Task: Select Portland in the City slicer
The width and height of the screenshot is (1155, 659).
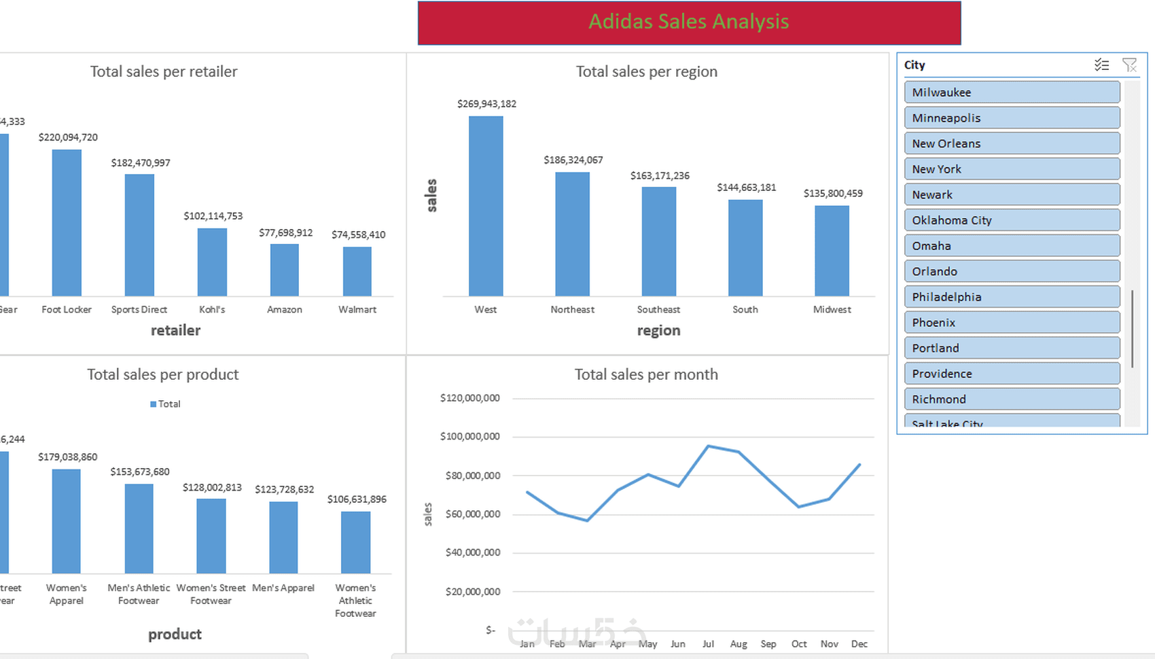Action: coord(1012,348)
